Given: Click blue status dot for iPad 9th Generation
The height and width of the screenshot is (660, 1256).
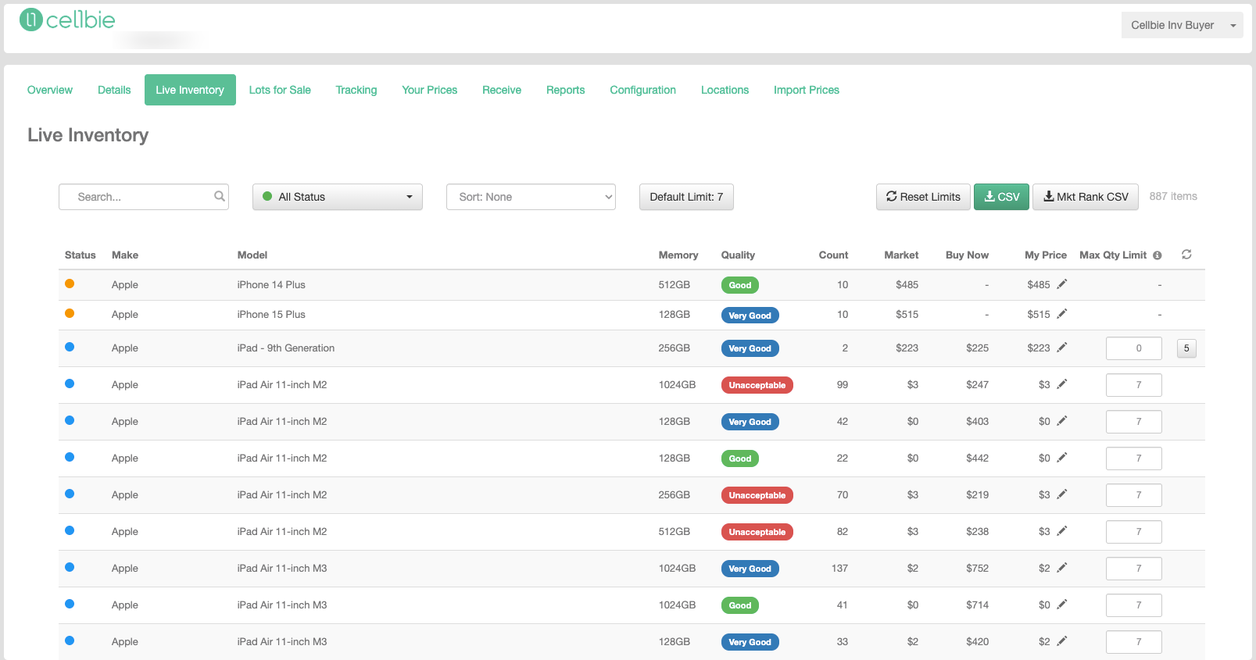Looking at the screenshot, I should (x=70, y=347).
